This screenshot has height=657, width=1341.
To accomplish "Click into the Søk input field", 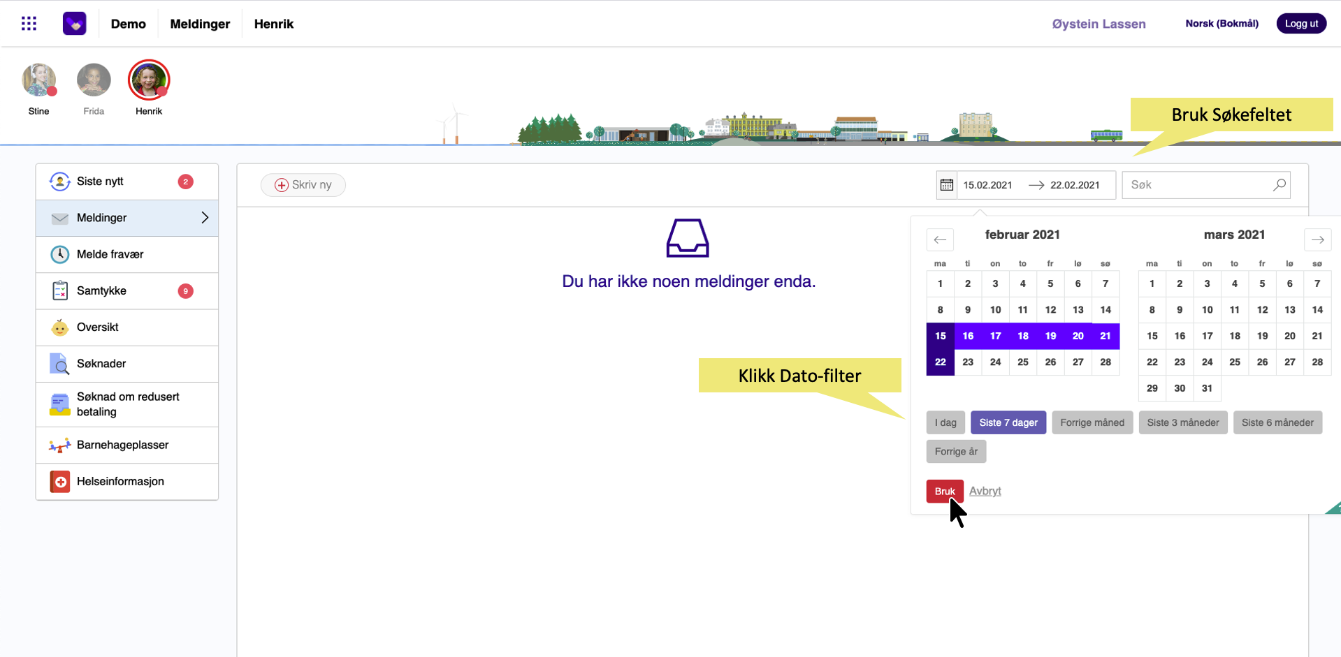I will coord(1196,185).
